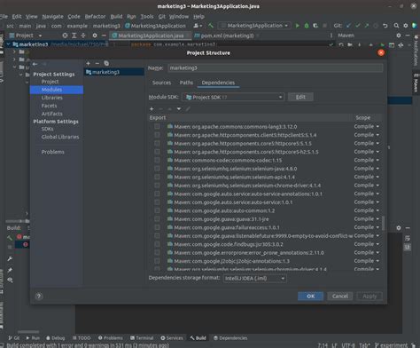This screenshot has height=348, width=420.
Task: Click the Debug bug icon in toolbar
Action: pos(307,26)
